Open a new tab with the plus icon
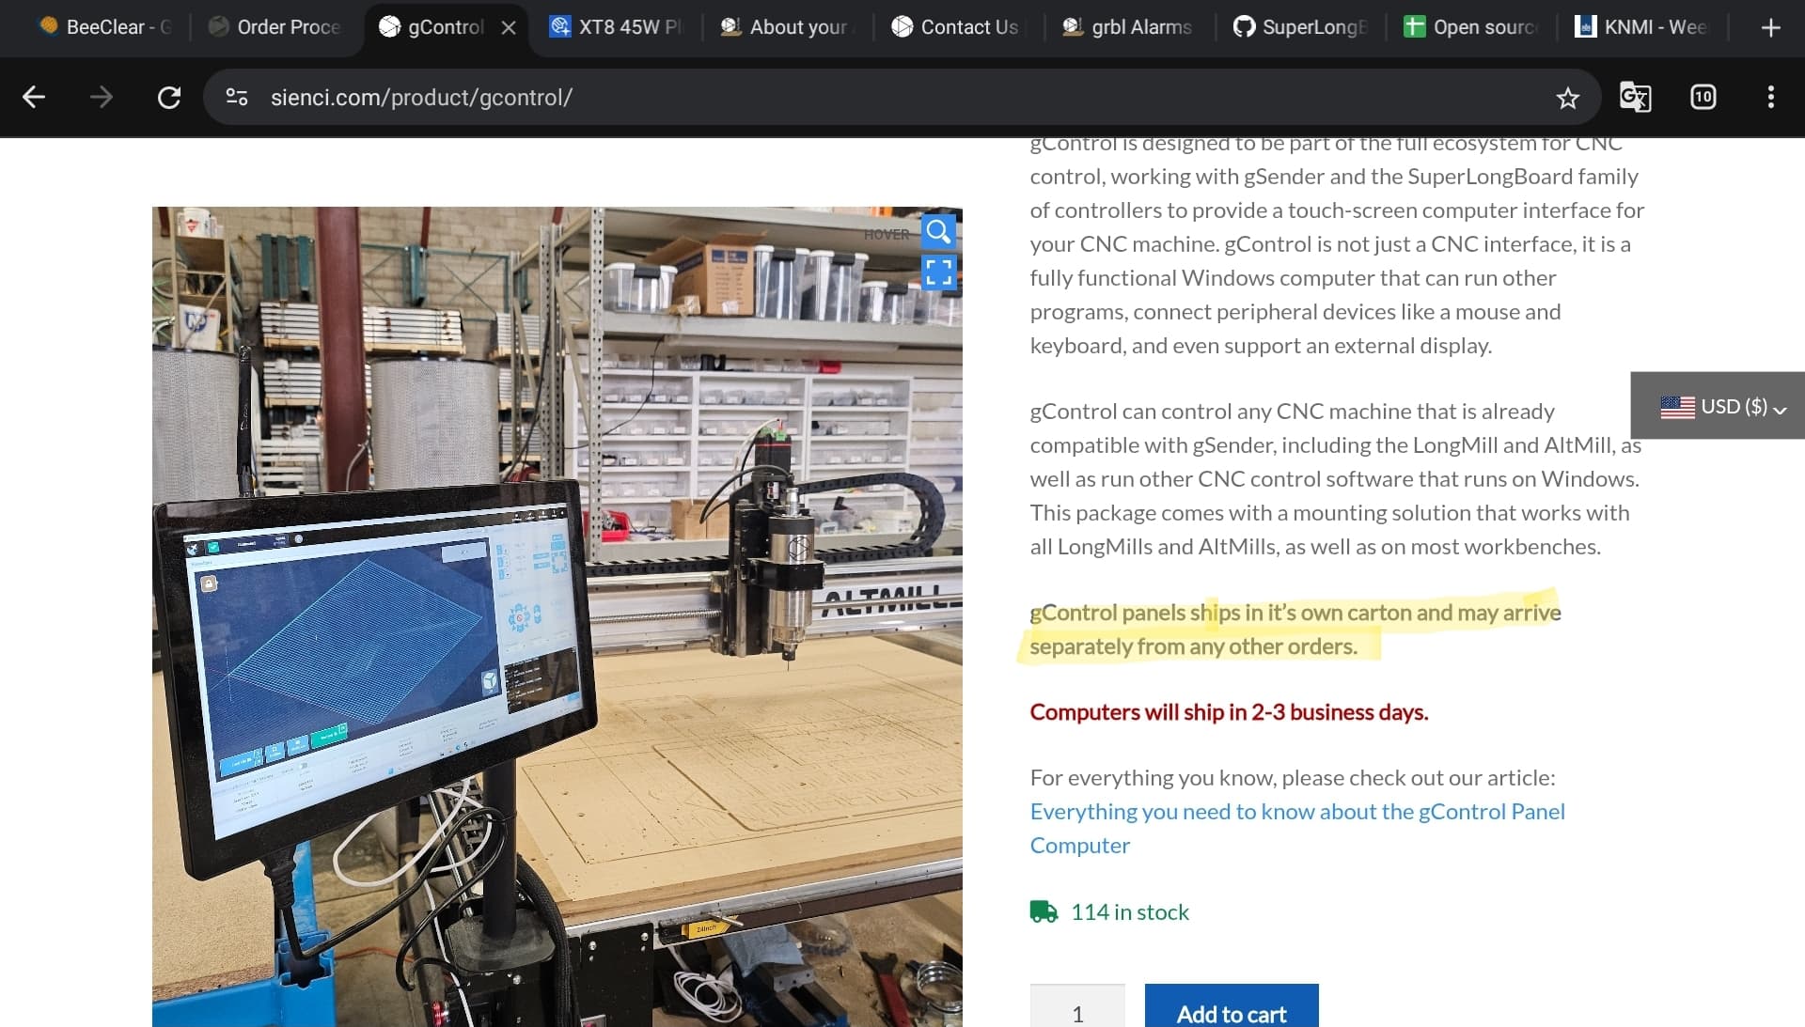The image size is (1805, 1027). [1770, 27]
